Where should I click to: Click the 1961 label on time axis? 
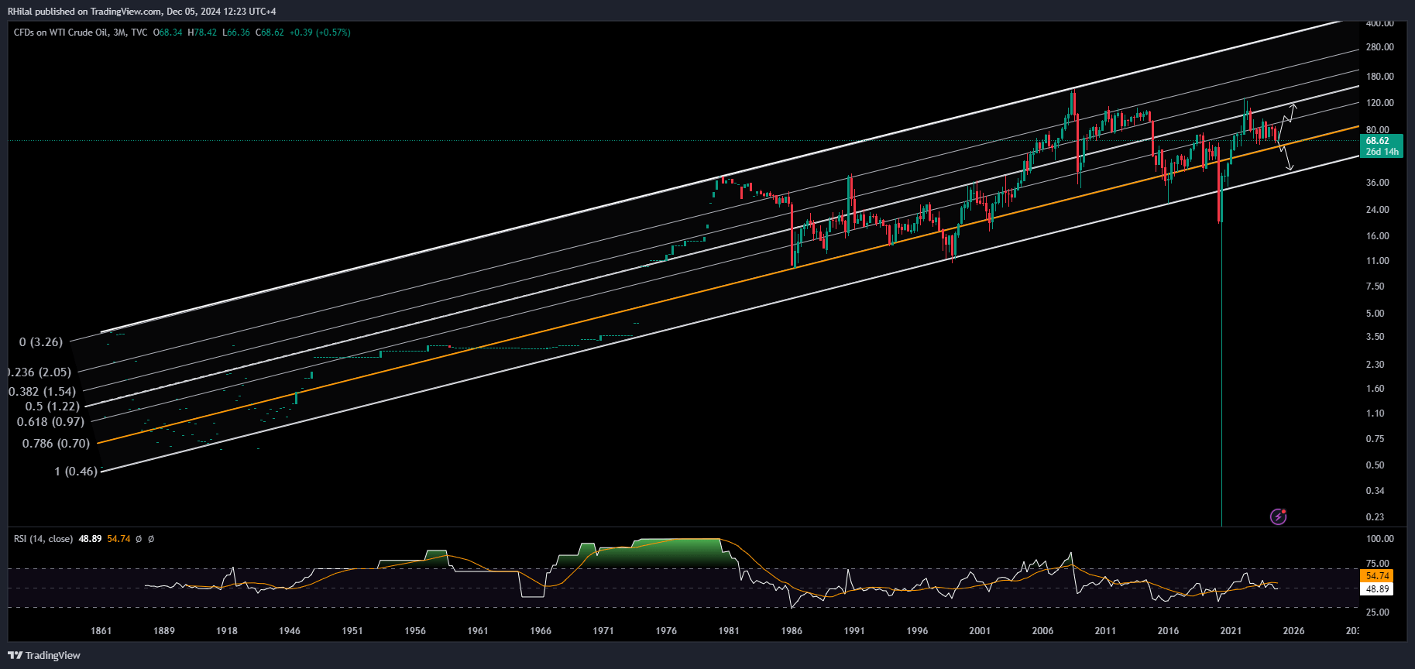point(477,631)
